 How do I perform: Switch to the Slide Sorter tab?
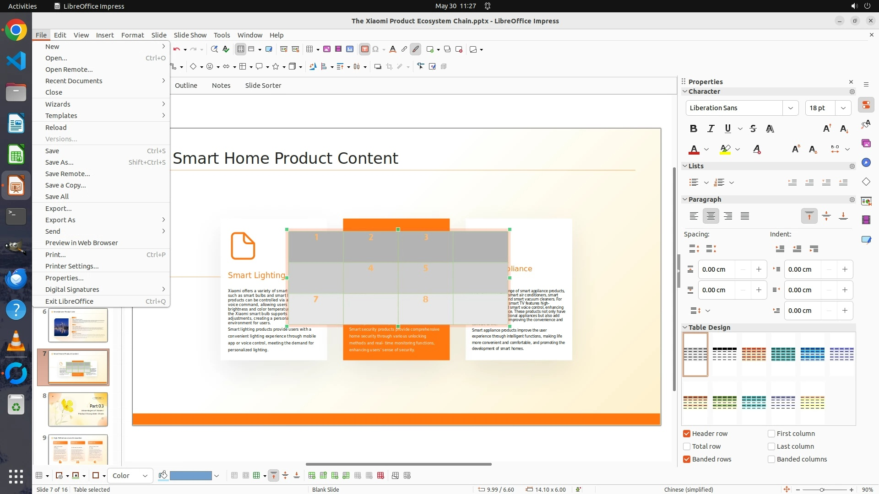coord(263,86)
